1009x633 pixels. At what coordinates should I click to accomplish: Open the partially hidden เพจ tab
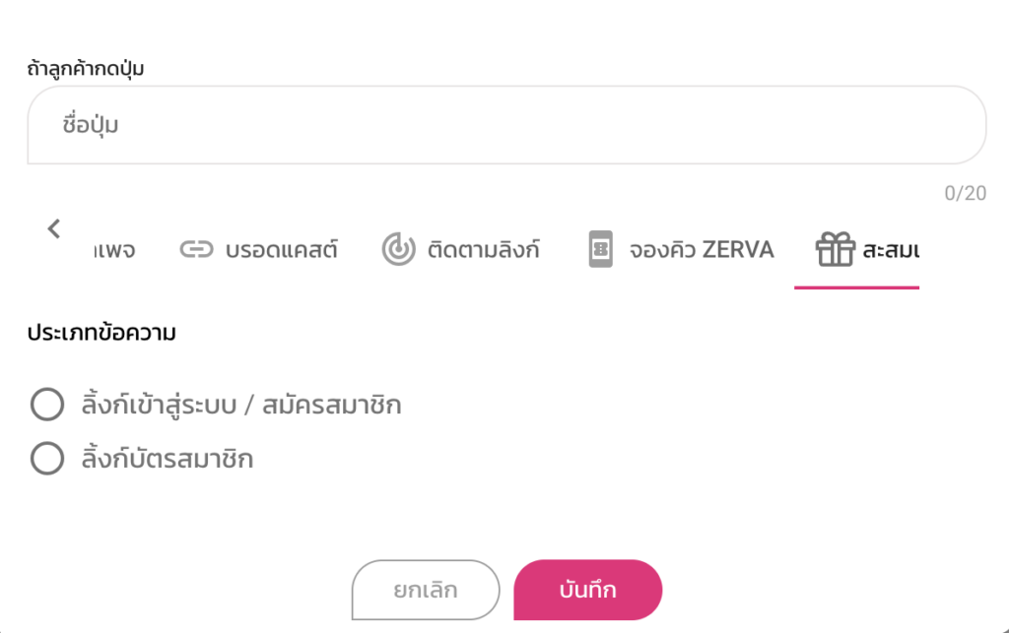tap(114, 250)
